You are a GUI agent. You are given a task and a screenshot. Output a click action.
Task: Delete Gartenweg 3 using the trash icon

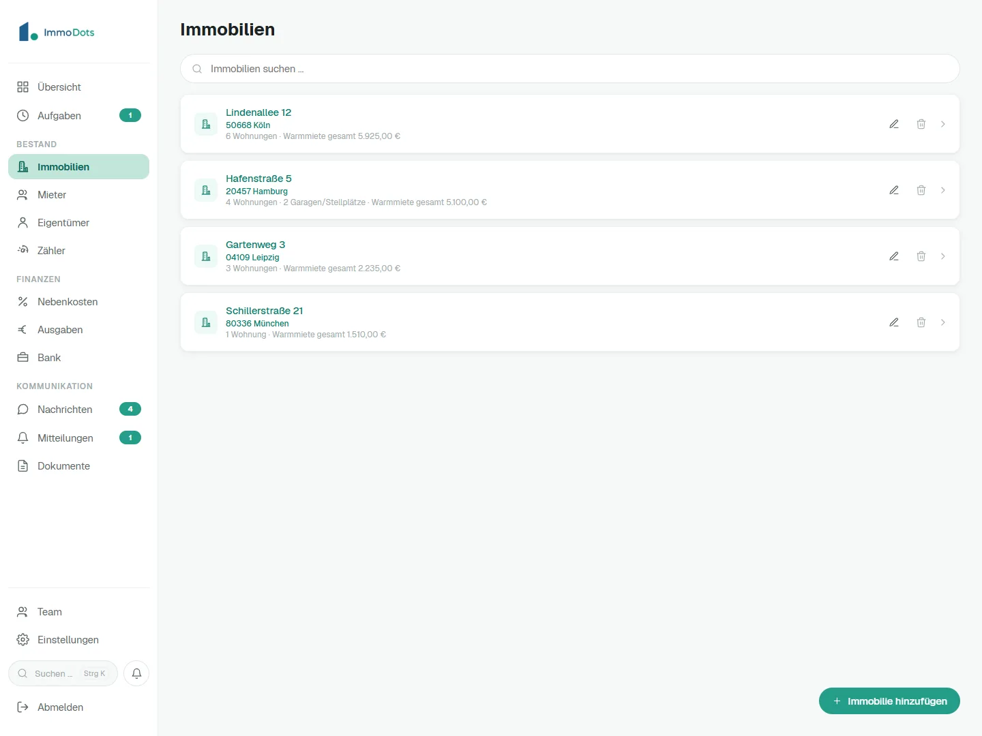tap(921, 256)
